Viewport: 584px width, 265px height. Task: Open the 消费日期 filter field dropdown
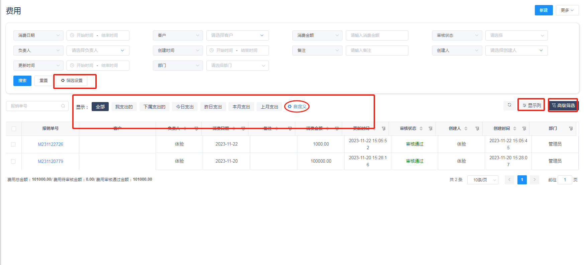coord(38,35)
